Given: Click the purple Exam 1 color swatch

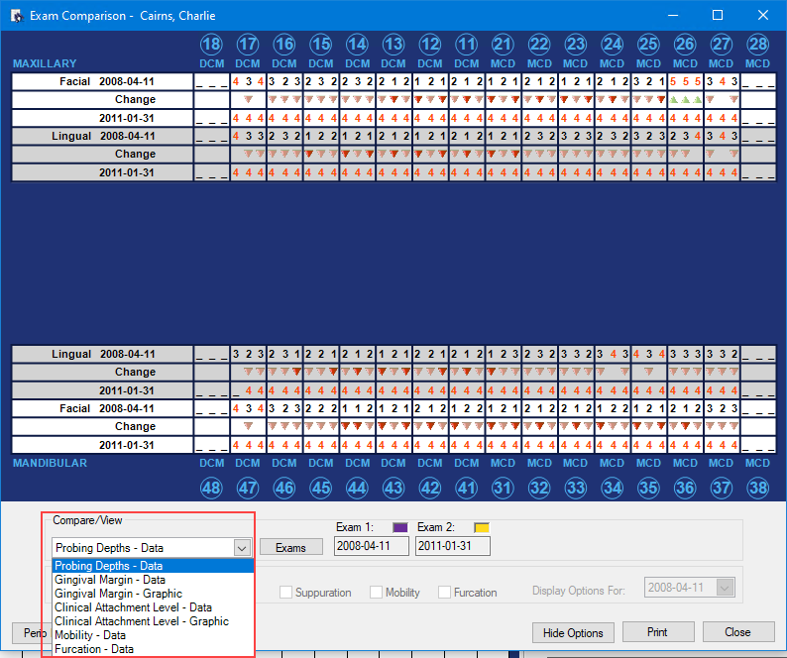Looking at the screenshot, I should 401,527.
